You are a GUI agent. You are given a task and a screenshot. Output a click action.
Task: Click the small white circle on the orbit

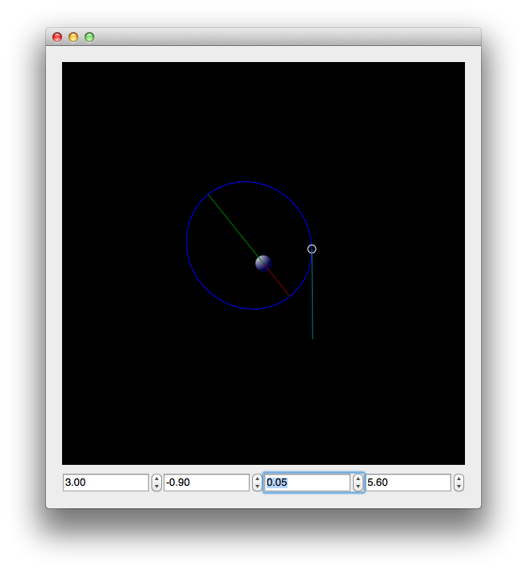pyautogui.click(x=312, y=249)
